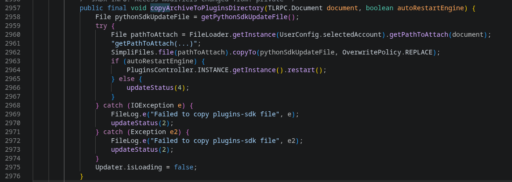The height and width of the screenshot is (182, 512).
Task: Click pythonSdkUpdateFile declaration on line 2958
Action: pos(152,17)
